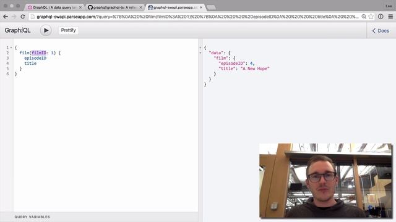This screenshot has width=396, height=222.
Task: Switch to the GraphQL data query language tab
Action: 55,7
